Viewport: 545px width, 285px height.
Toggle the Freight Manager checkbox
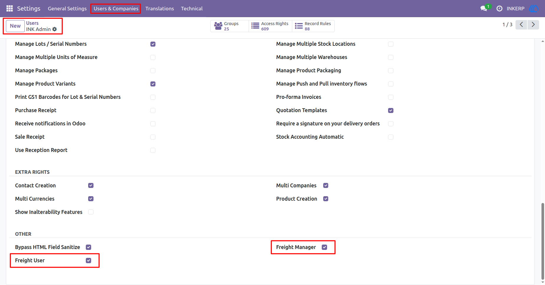tap(324, 247)
